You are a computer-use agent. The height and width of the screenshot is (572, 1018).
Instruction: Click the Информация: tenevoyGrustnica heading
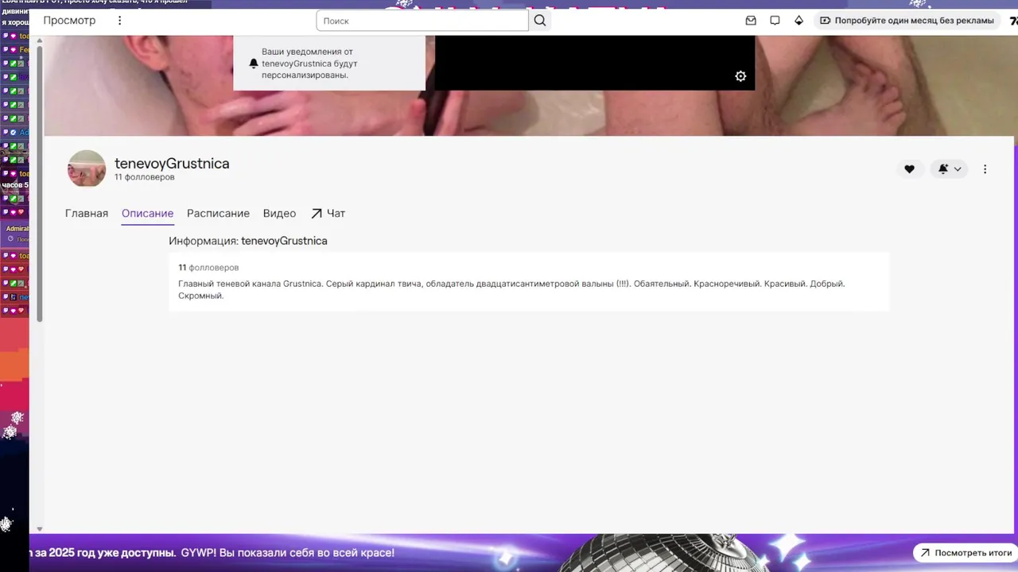point(247,241)
